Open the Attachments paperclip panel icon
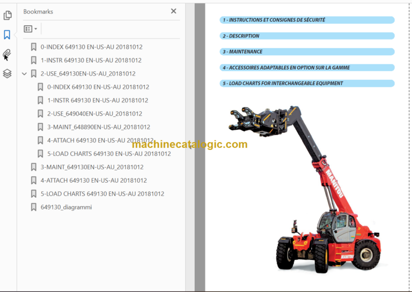 [x=7, y=54]
